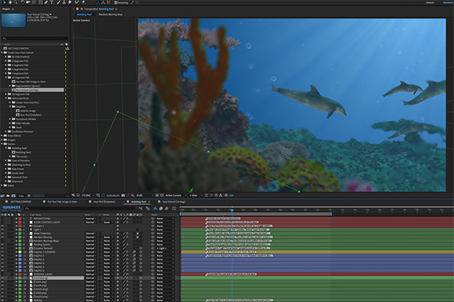Screen dimensions: 454x302
Task: Open the Active Camera view dropdown
Action: [175, 196]
